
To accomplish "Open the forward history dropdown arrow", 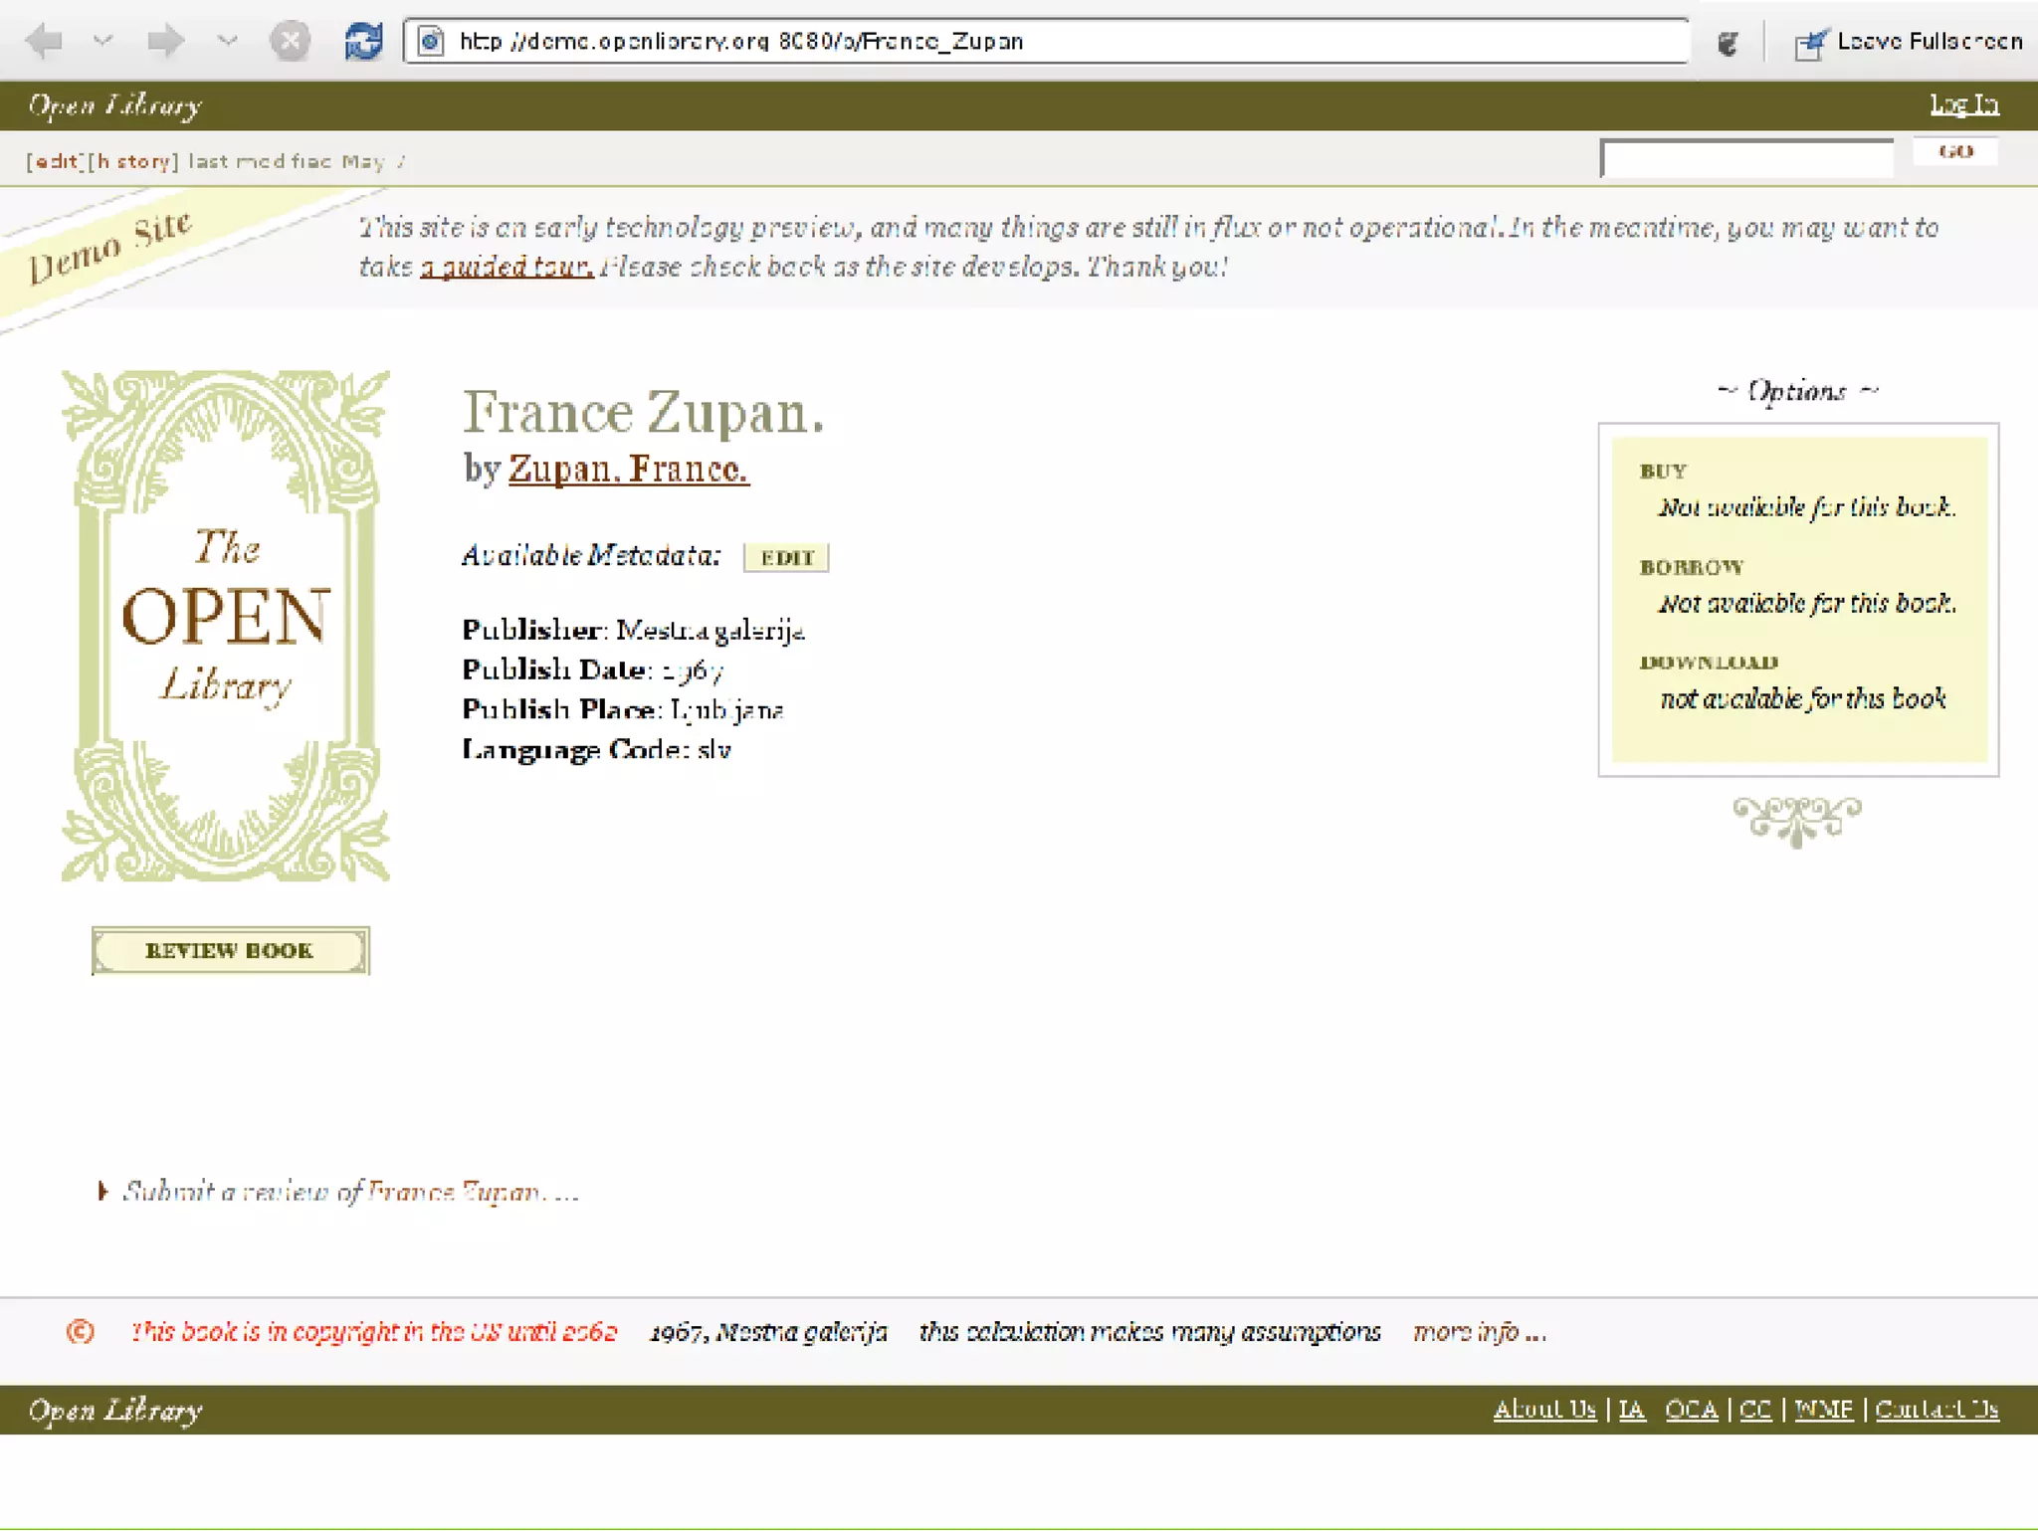I will tap(228, 41).
